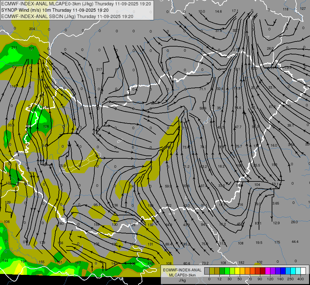This screenshot has width=310, height=285.
Task: Click the MLCAPE0-3km title line in header
Action: (x=76, y=4)
